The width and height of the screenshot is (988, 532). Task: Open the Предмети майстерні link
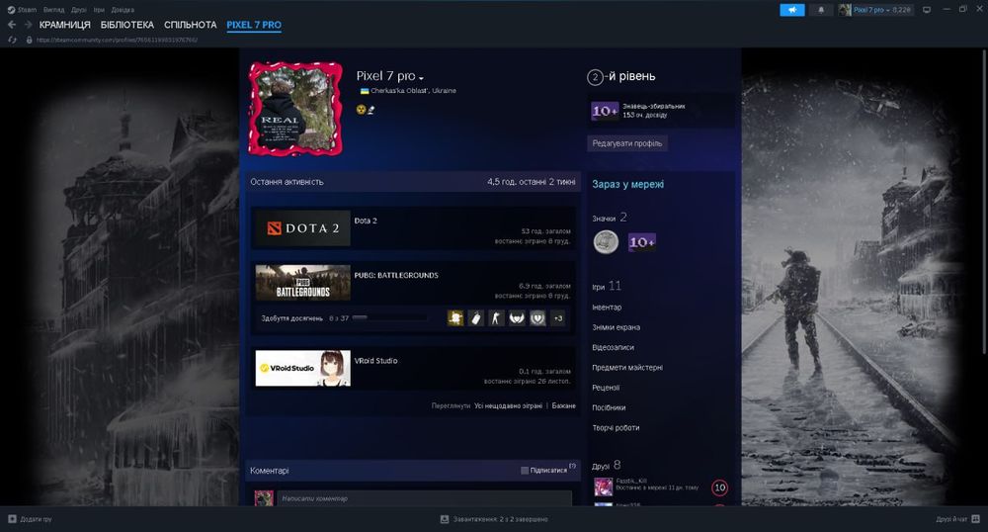[x=627, y=368]
